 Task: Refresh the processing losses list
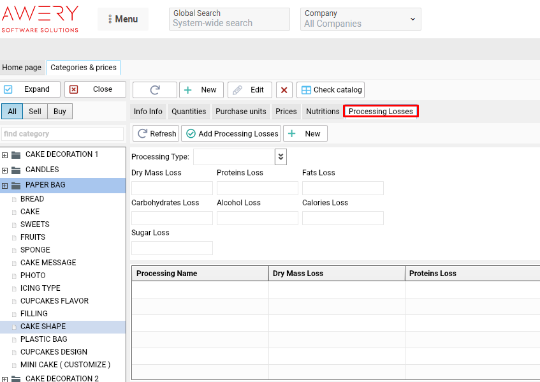click(x=156, y=133)
